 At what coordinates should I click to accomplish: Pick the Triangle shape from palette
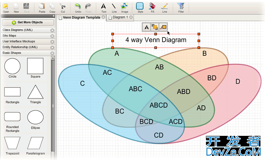(35, 93)
